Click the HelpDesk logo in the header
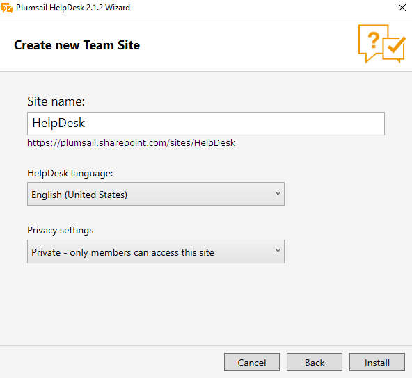 click(382, 44)
